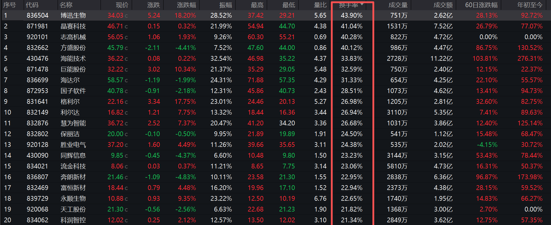This screenshot has width=551, height=225.
Task: Sort by the 名称 column header
Action: (66, 5)
